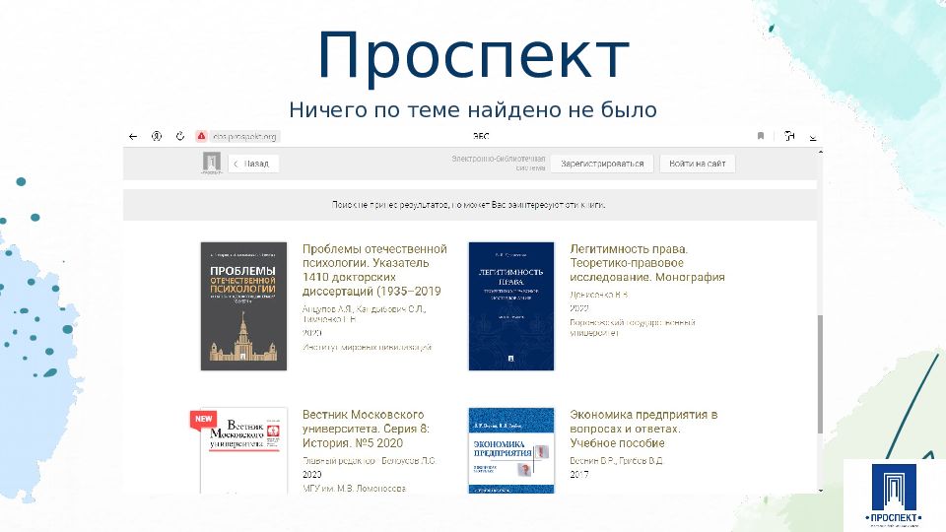Click the ЭБС page title text
This screenshot has width=946, height=532.
click(x=481, y=136)
